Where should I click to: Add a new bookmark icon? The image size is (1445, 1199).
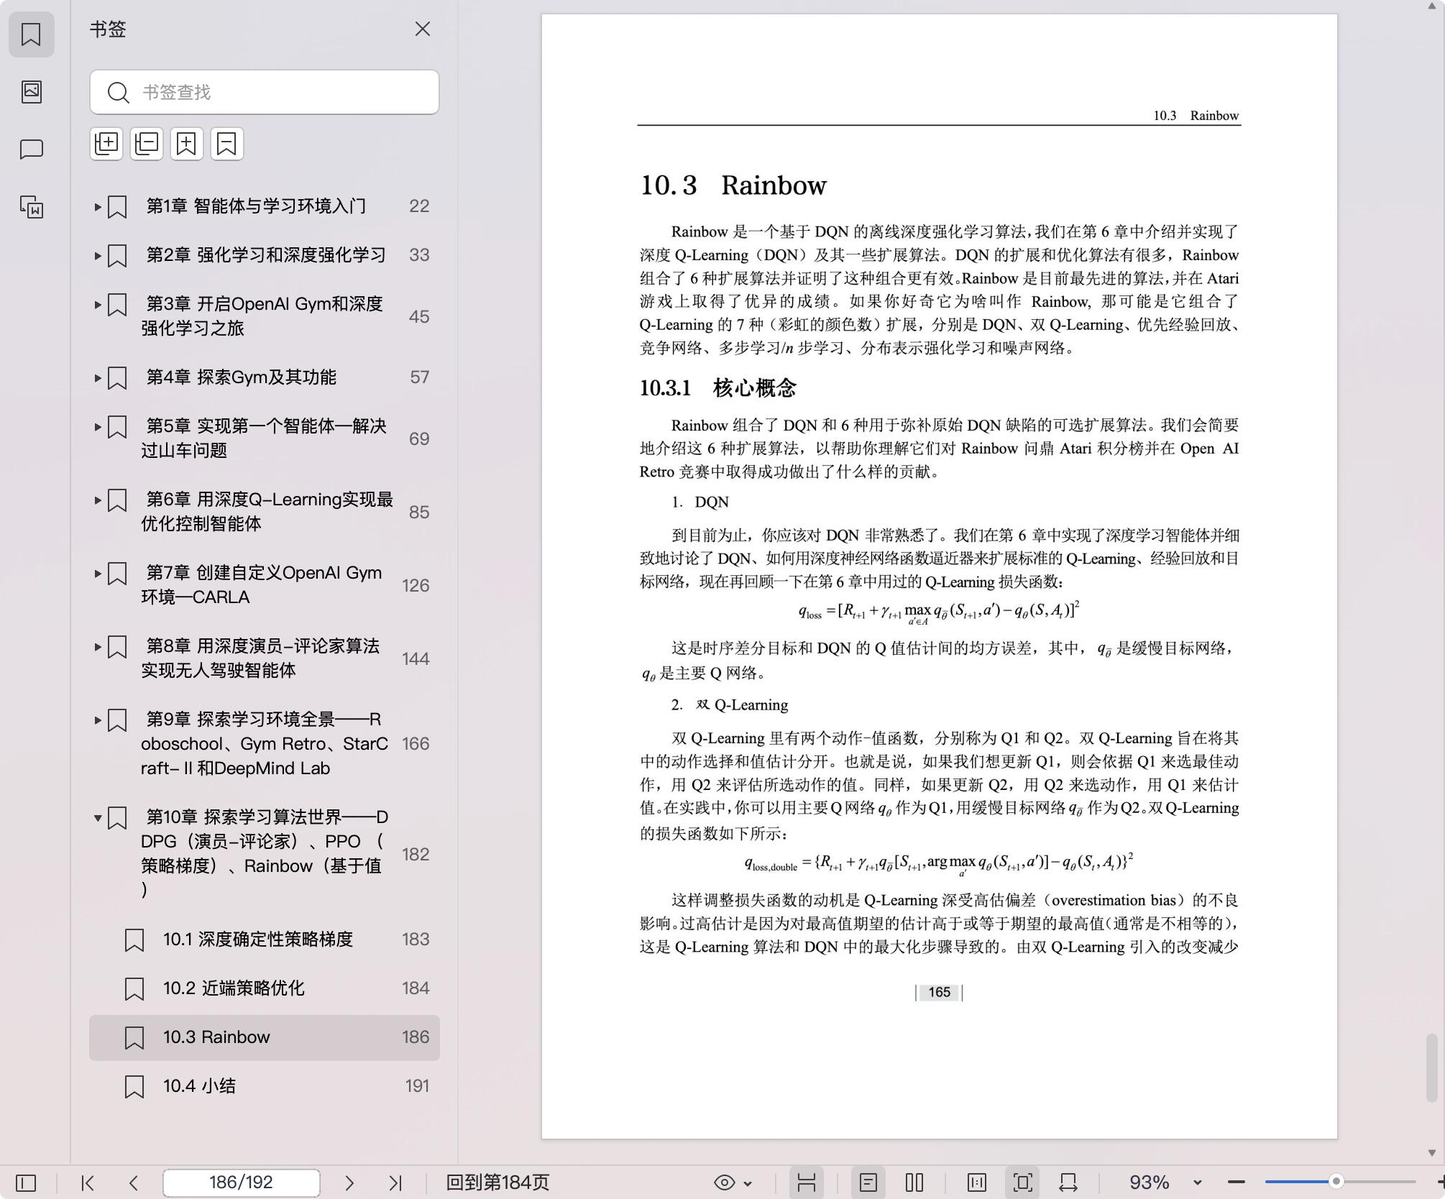tap(187, 144)
